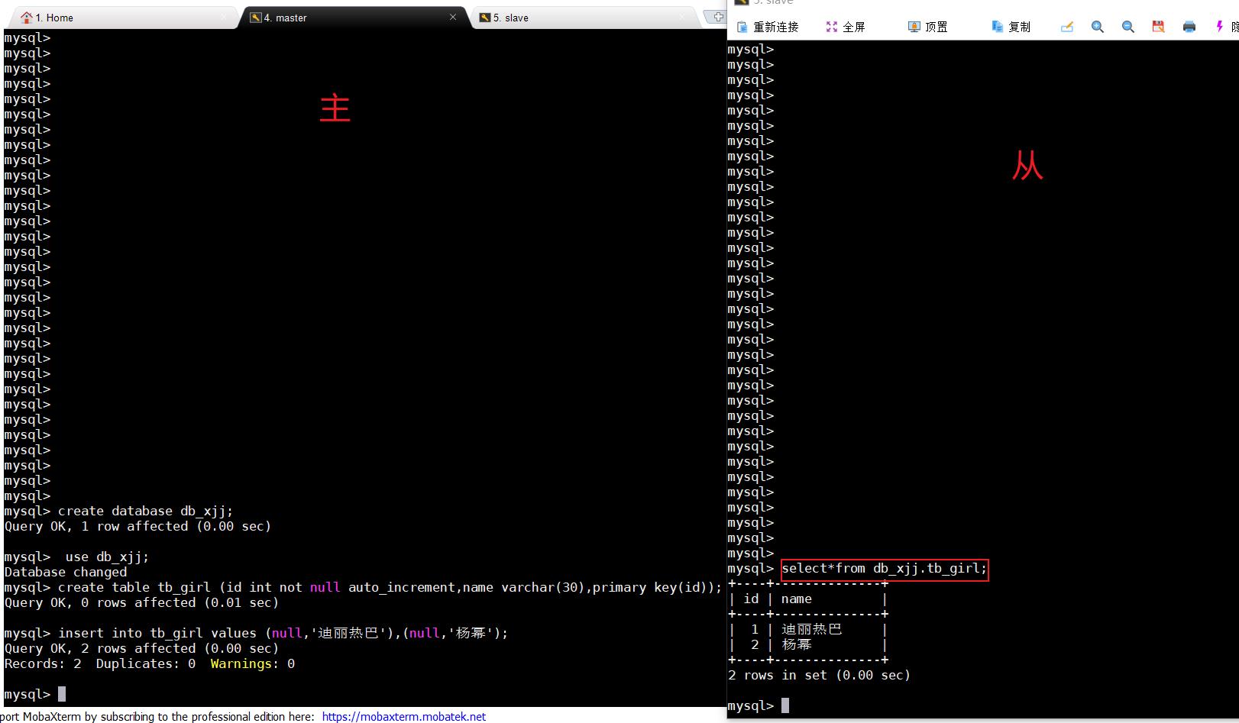The height and width of the screenshot is (723, 1239).
Task: Open the mobaxterm.mobatek.net link
Action: (404, 716)
